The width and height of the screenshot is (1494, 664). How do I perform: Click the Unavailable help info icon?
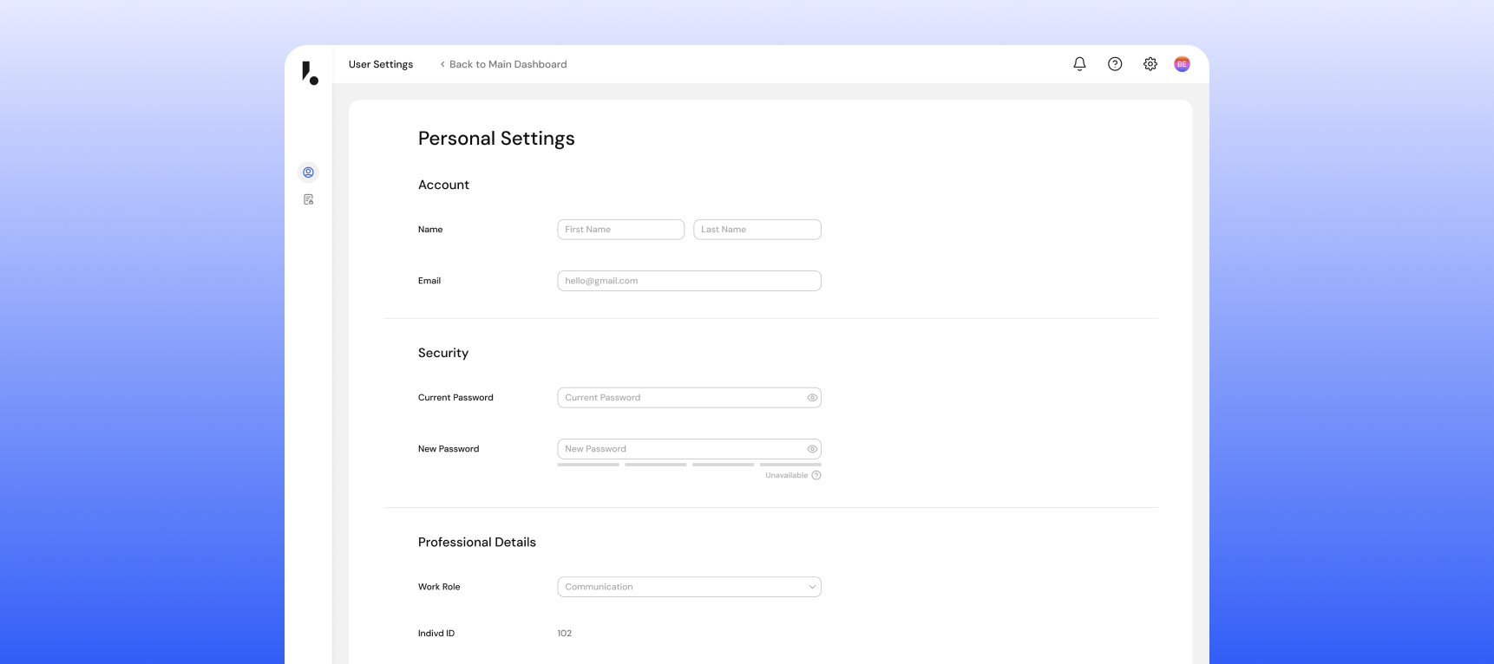click(x=816, y=475)
